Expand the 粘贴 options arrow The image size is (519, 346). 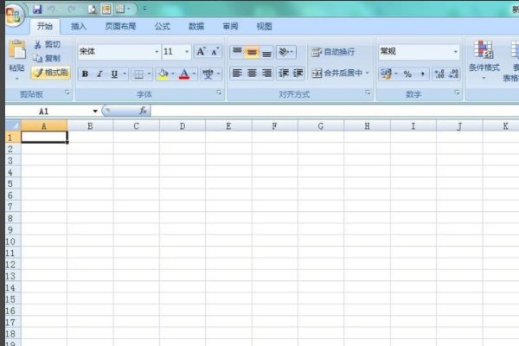click(x=17, y=79)
